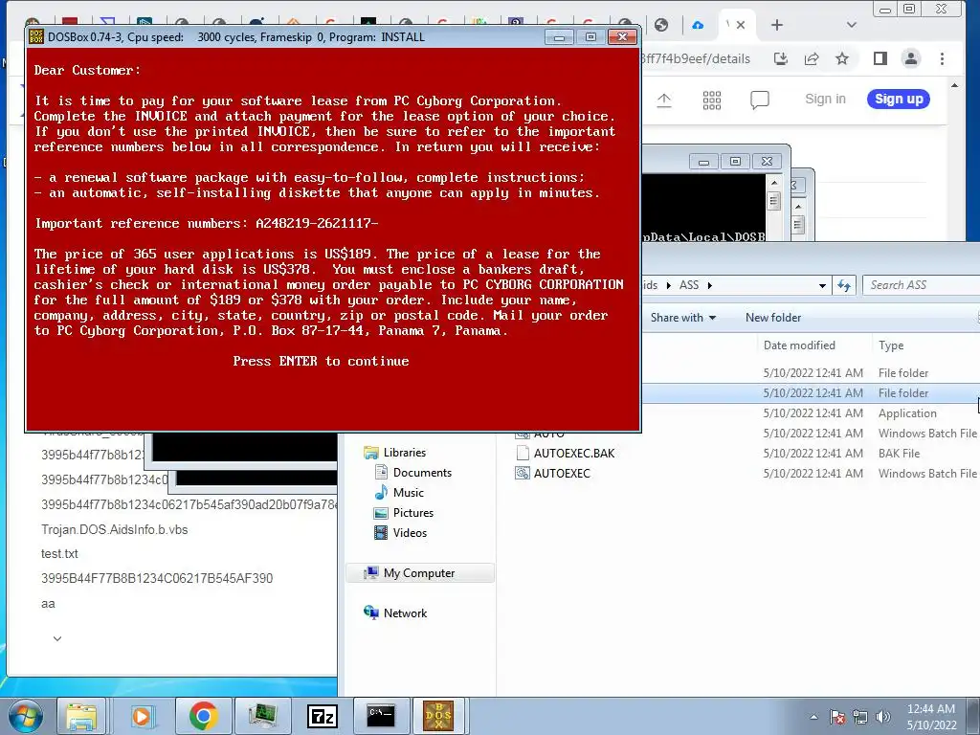Open Music library in navigation pane
This screenshot has height=735, width=980.
pos(408,493)
